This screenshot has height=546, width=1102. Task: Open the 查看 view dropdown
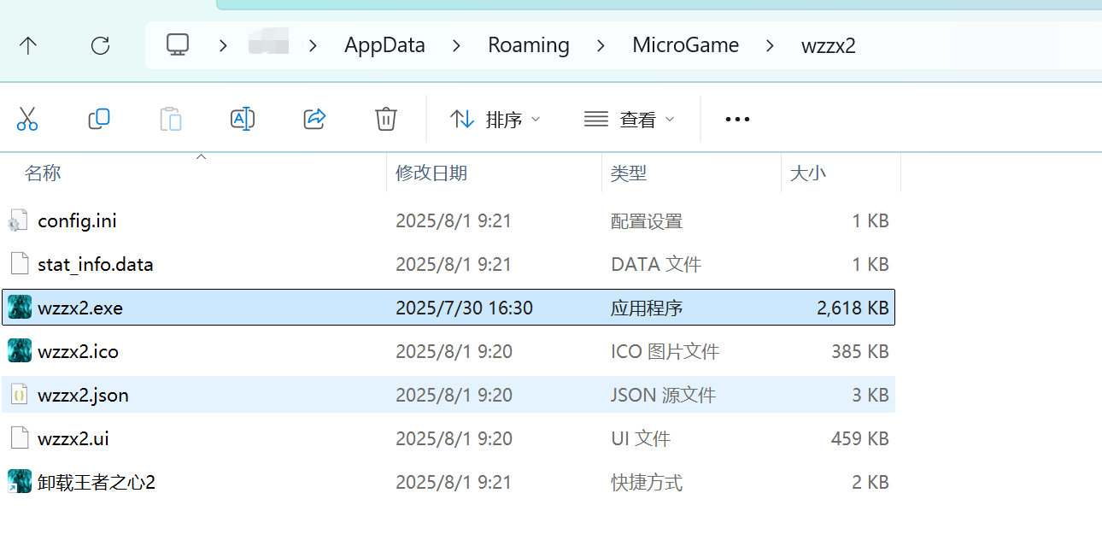pyautogui.click(x=630, y=119)
